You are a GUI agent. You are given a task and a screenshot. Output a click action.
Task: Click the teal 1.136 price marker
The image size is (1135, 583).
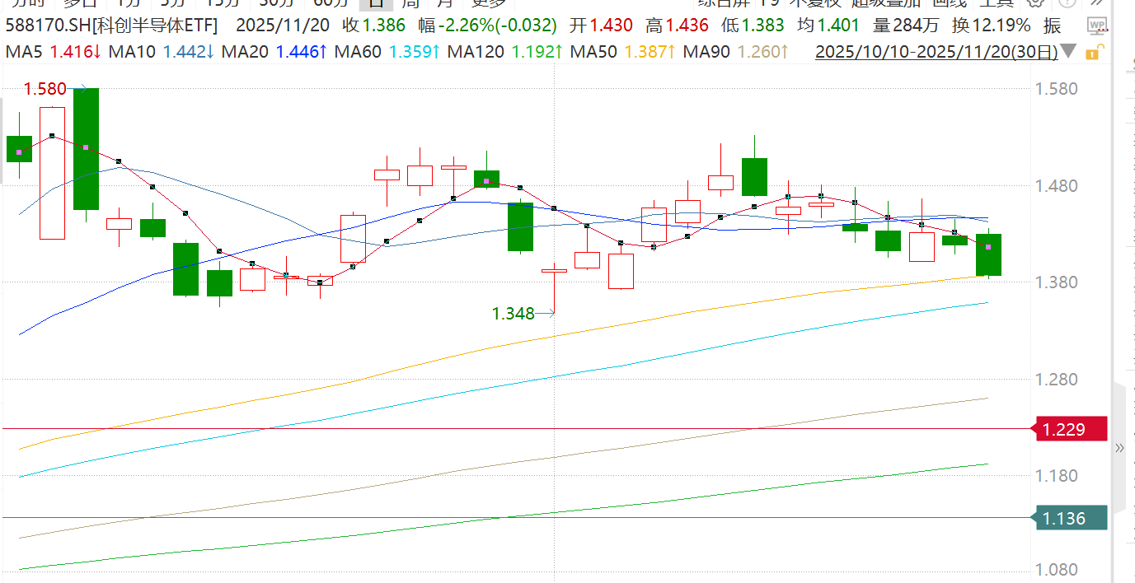pyautogui.click(x=1069, y=519)
